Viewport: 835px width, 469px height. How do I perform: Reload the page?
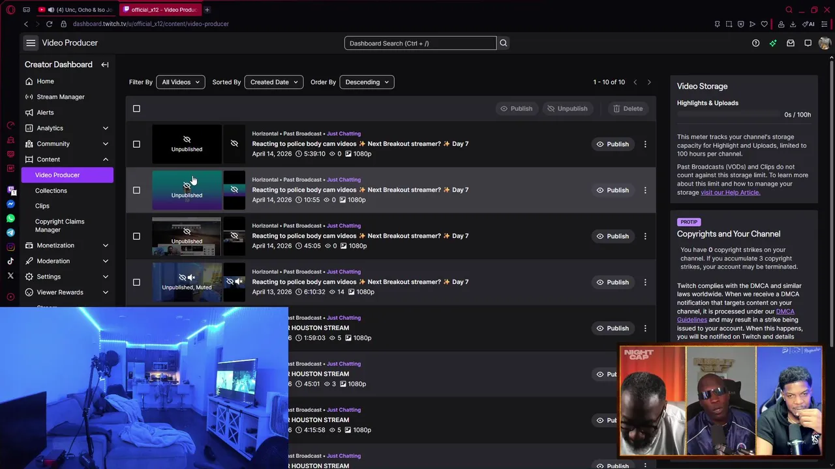coord(49,24)
